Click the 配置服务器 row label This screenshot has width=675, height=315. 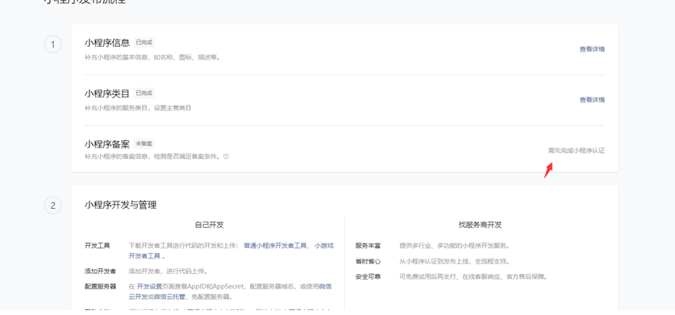[100, 286]
